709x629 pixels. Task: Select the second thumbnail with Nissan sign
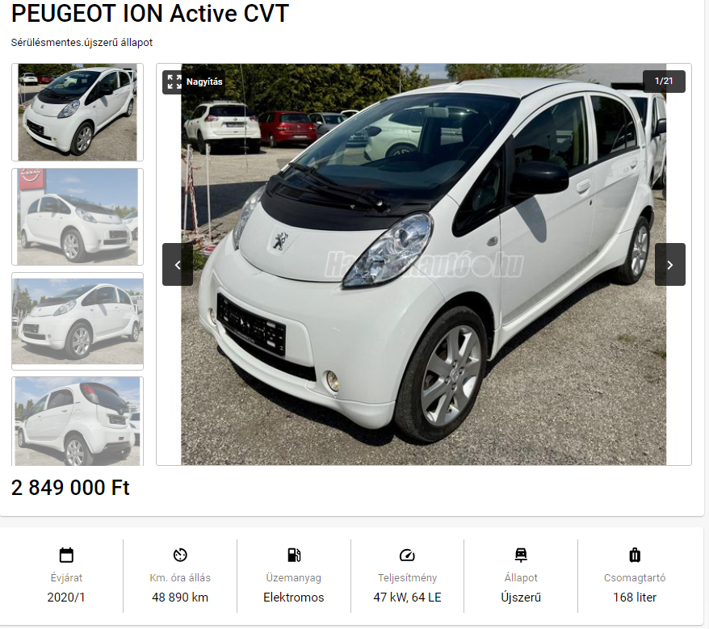coord(78,216)
